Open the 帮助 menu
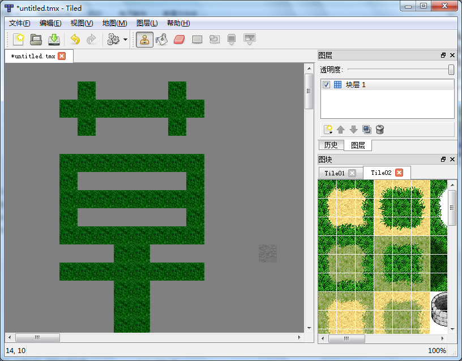Viewport: 462px width, 361px height. [178, 23]
